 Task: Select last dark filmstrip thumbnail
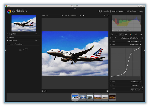[x=112, y=97]
